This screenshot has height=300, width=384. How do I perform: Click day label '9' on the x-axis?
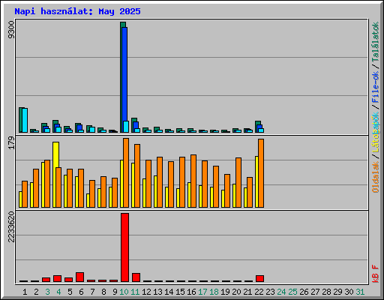pyautogui.click(x=115, y=292)
